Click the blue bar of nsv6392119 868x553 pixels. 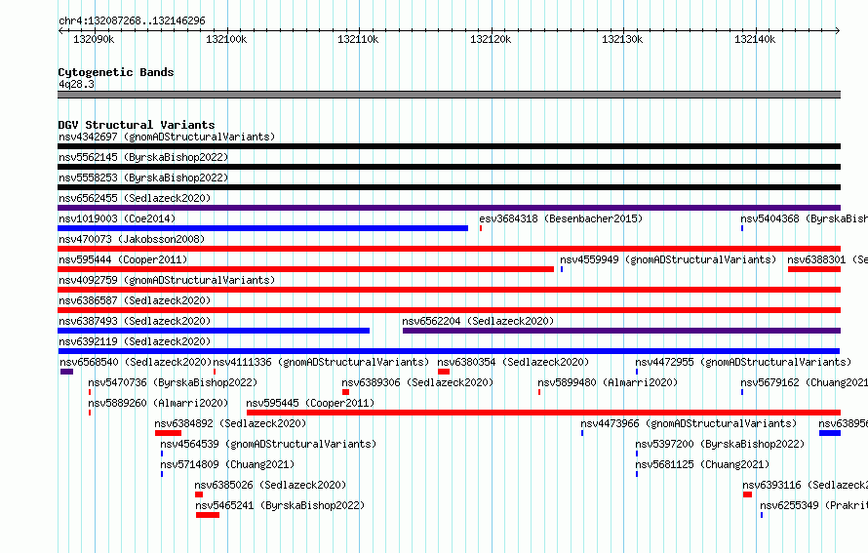tap(449, 351)
